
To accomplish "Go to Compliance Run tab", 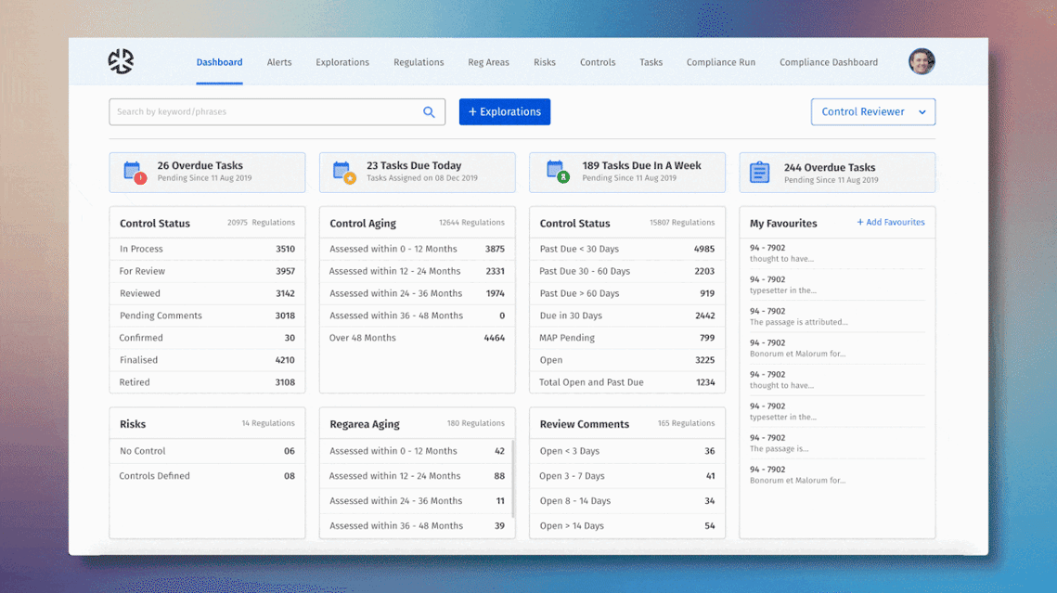I will point(721,62).
